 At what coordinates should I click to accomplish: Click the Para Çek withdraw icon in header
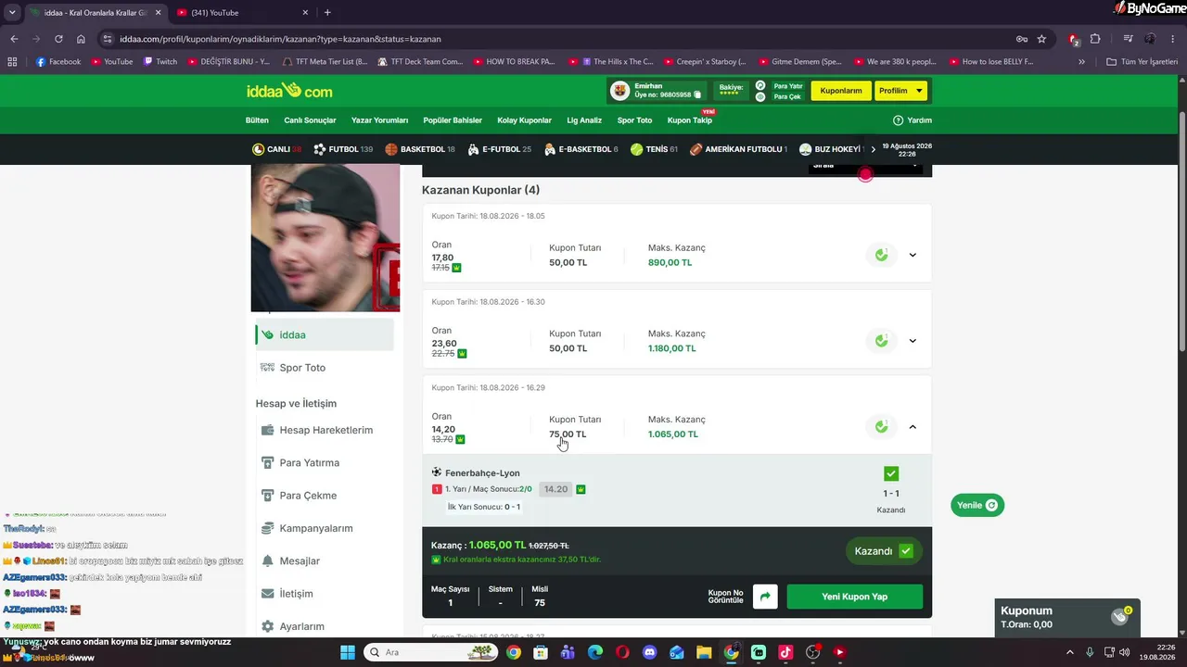point(760,96)
